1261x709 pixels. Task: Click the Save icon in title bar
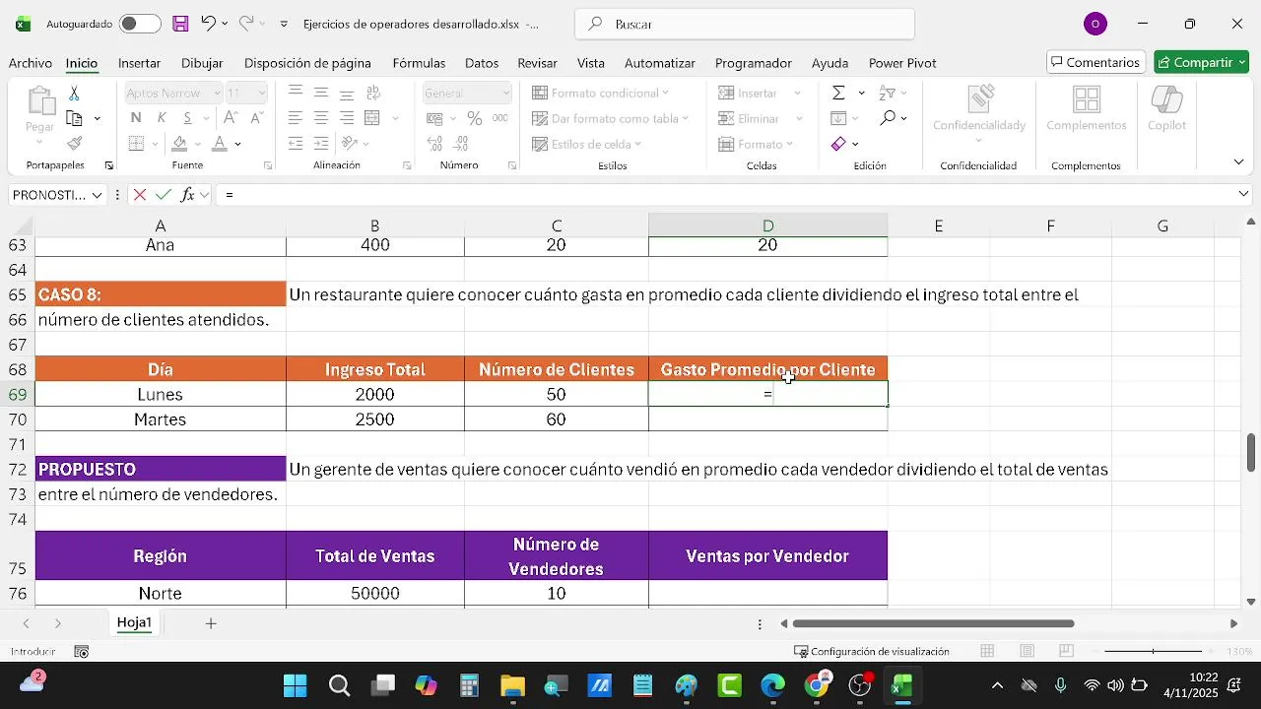pyautogui.click(x=180, y=24)
